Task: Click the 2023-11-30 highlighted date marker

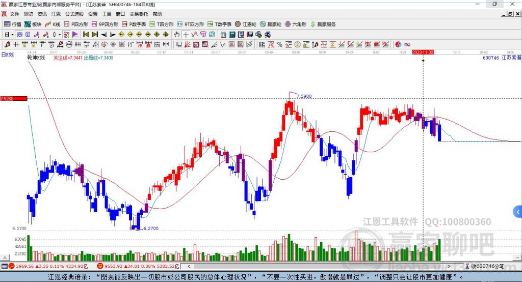Action: 423,52
